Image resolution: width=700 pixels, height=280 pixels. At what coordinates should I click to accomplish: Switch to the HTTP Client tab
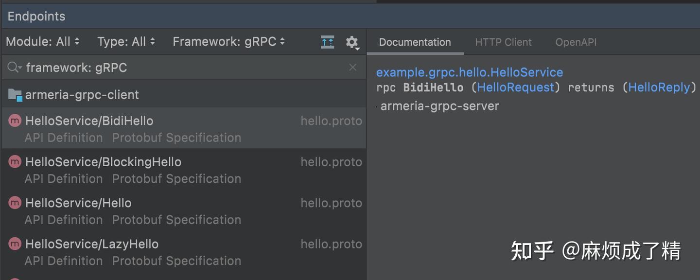tap(503, 42)
